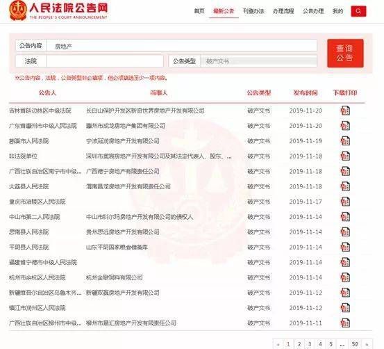This screenshot has height=349, width=384.
Task: Go to page 2 in pagination
Action: coord(299,344)
